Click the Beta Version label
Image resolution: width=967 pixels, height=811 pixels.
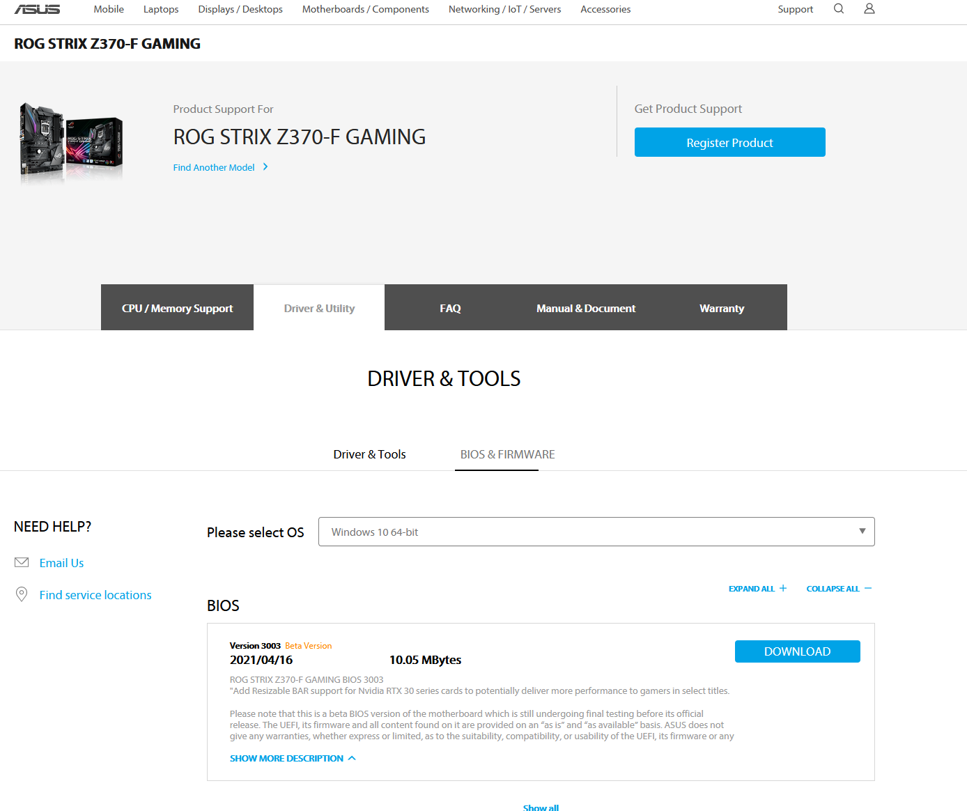(308, 646)
